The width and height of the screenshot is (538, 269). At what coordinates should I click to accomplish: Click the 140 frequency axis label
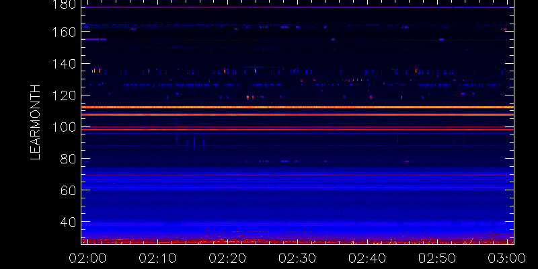coord(64,64)
